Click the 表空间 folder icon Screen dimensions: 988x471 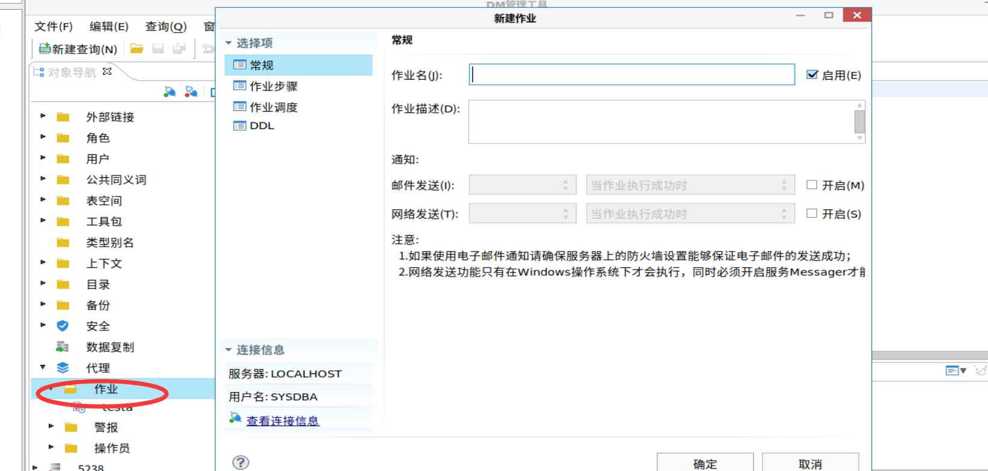63,200
